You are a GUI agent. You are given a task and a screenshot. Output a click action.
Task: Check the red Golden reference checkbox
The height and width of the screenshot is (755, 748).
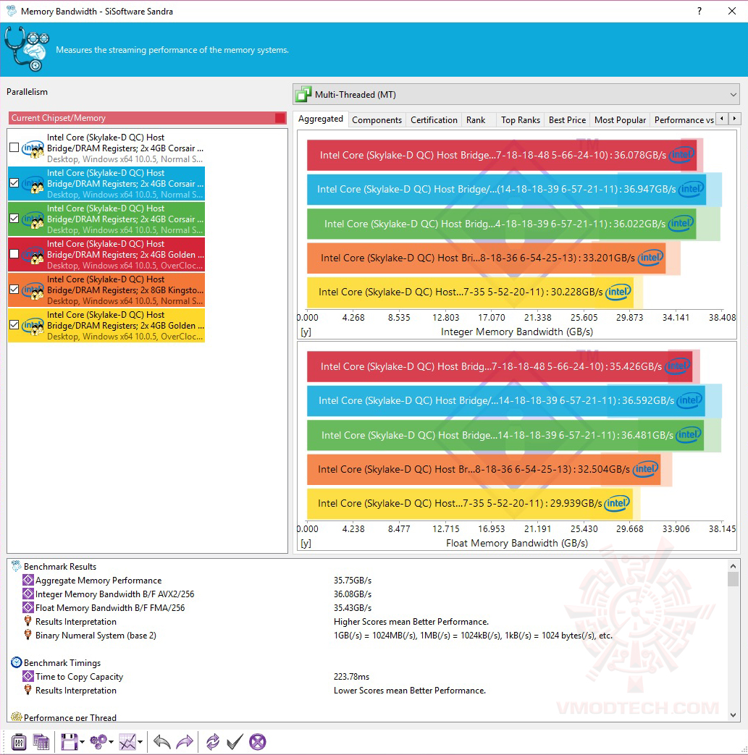click(14, 254)
